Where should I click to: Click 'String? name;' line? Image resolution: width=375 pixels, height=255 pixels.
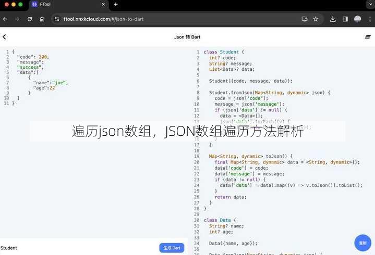(x=226, y=226)
